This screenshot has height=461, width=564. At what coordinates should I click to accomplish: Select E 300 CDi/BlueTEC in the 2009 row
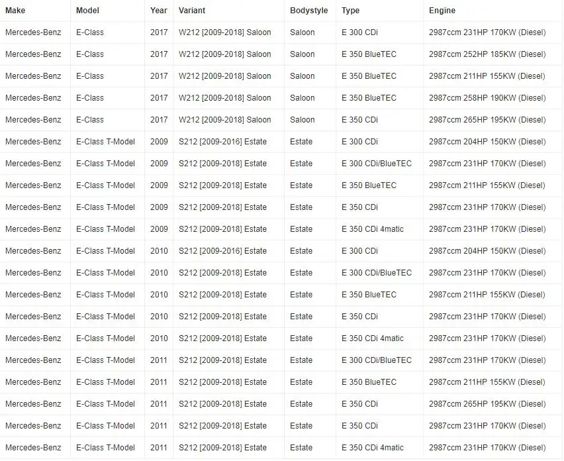click(x=377, y=164)
